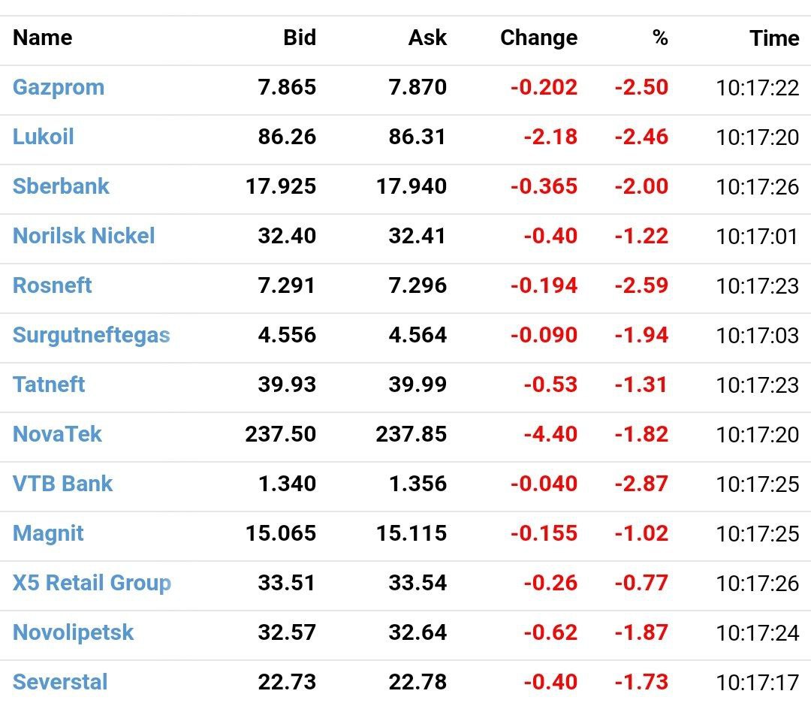This screenshot has width=811, height=724.
Task: Select the Tatneft link
Action: point(49,385)
